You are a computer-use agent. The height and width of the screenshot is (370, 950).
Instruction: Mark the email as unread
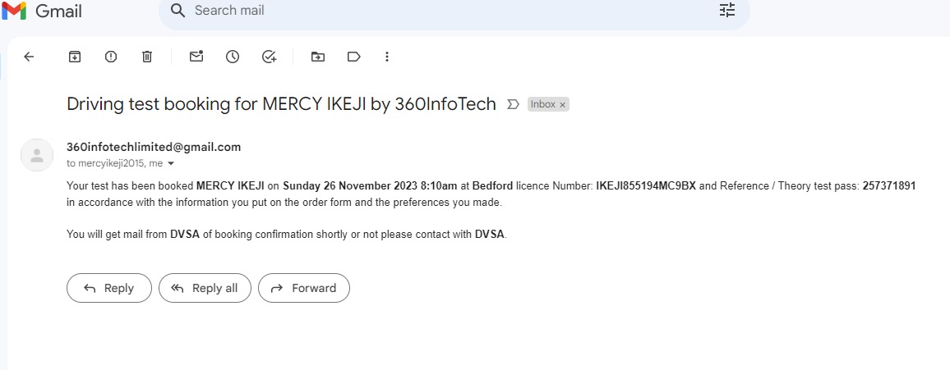pos(196,57)
